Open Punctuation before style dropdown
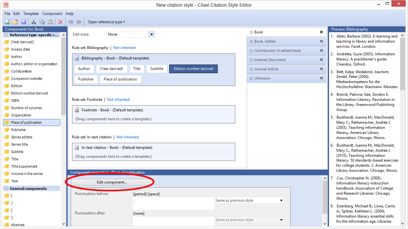Screen dimensions: 408x229 tap(281, 200)
